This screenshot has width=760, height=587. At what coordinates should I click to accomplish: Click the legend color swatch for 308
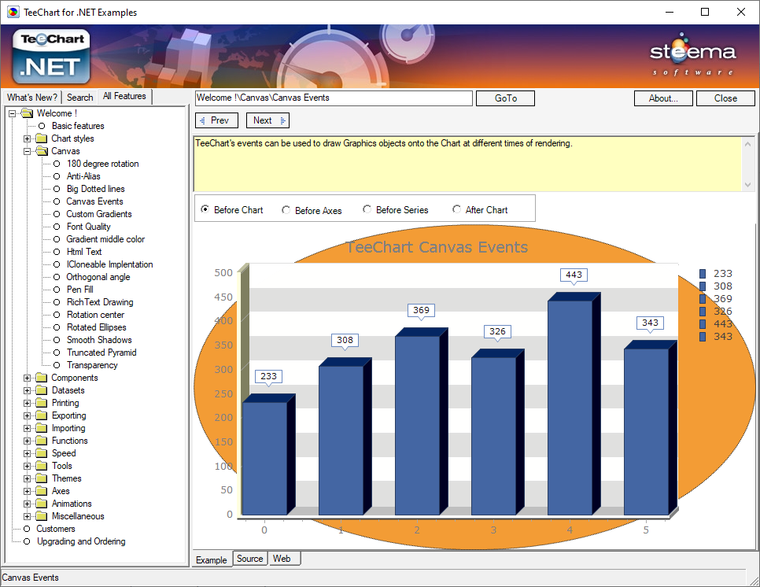click(703, 286)
